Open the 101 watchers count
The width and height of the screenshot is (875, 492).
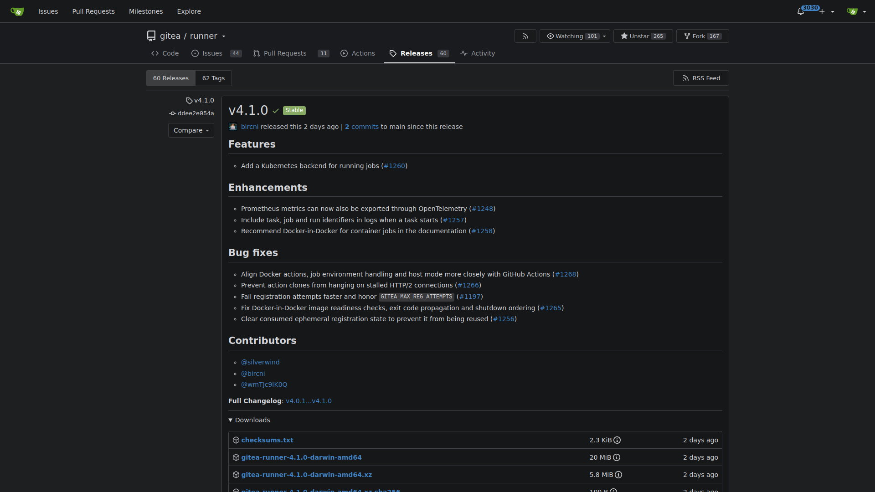pos(592,36)
